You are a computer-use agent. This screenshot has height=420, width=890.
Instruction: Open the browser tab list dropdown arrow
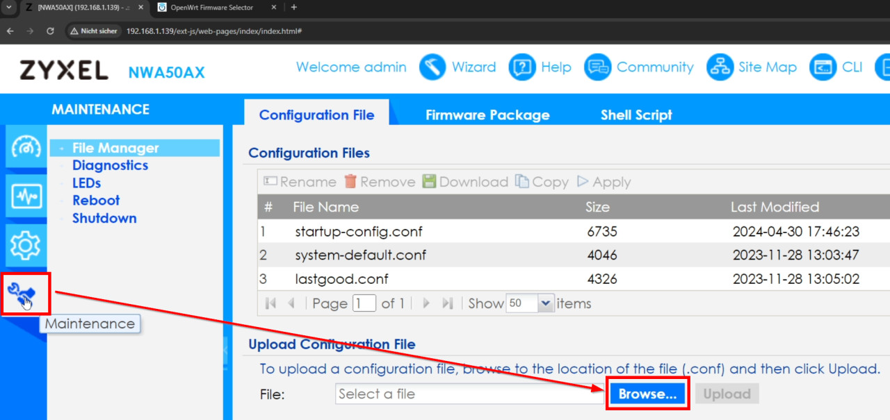tap(10, 8)
